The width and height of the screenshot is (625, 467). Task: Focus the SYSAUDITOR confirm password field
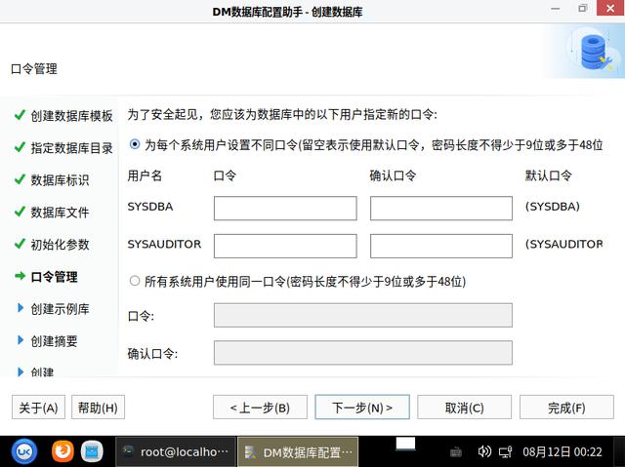tap(440, 246)
